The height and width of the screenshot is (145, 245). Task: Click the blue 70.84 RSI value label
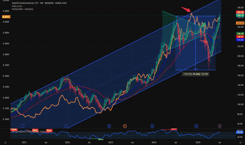click(240, 132)
